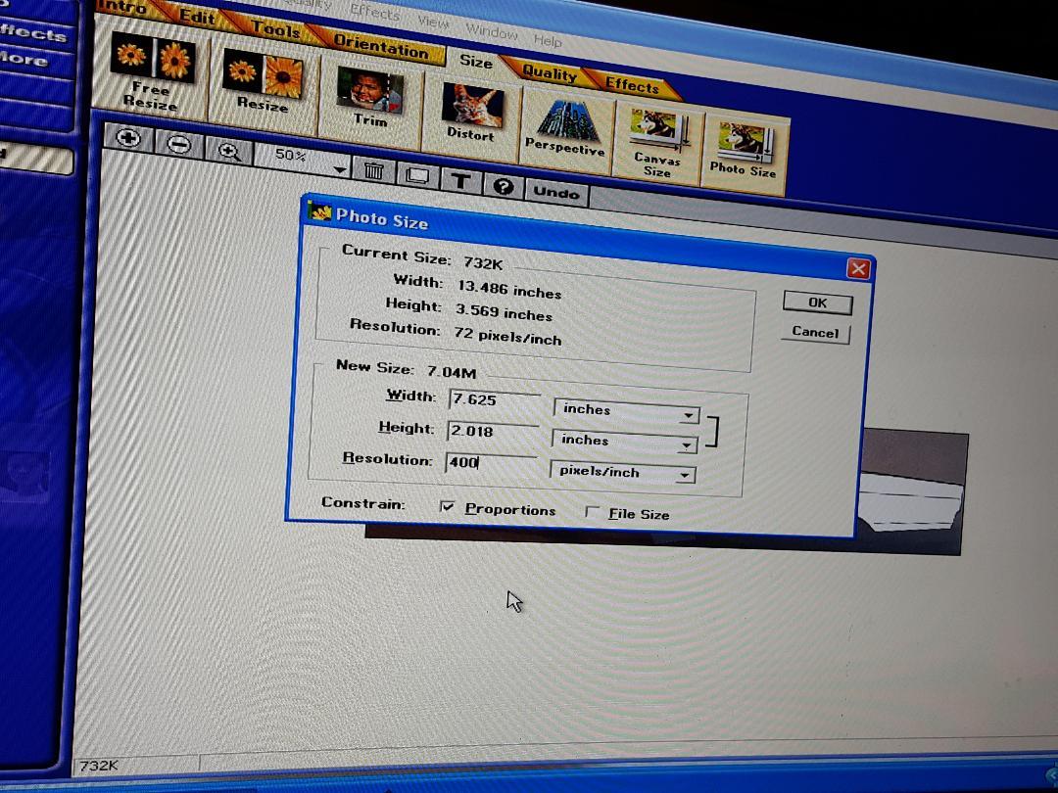Click the current width value 13.486 inches
Screen dimensions: 1058x793
pyautogui.click(x=509, y=289)
